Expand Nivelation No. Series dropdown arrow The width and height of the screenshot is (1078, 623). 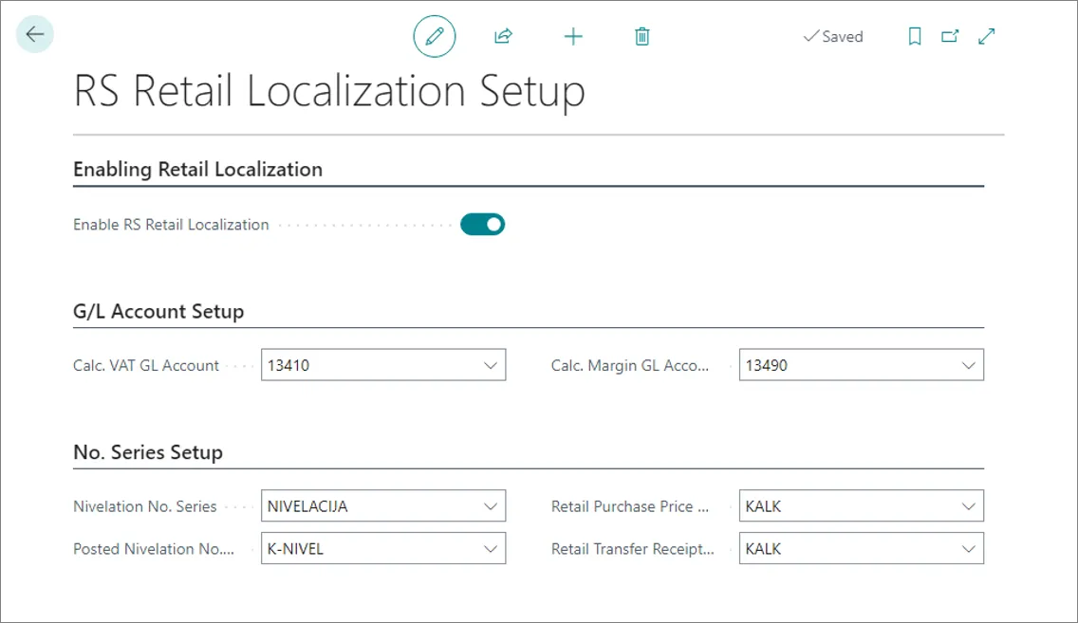pos(491,506)
